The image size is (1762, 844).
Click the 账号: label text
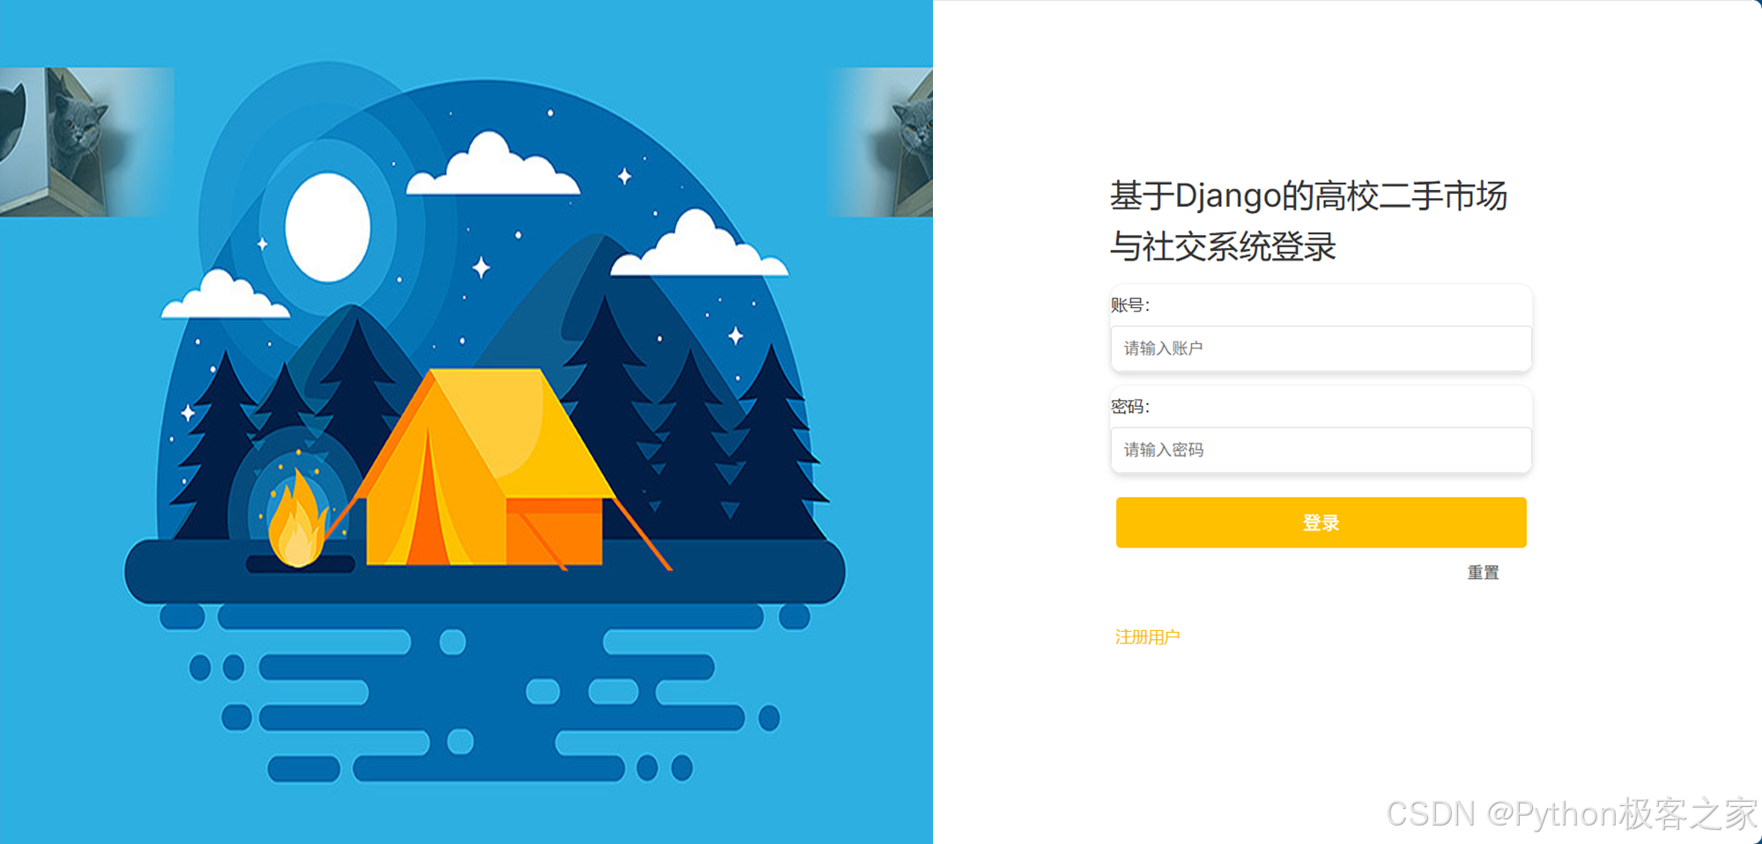point(1130,305)
